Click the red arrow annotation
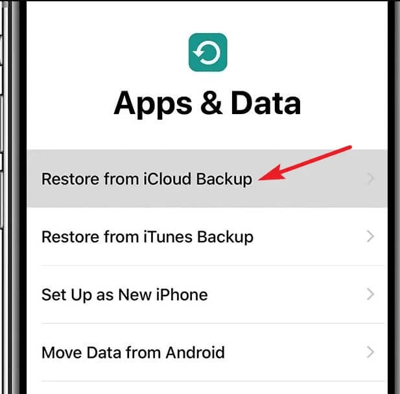The image size is (400, 394). click(x=305, y=163)
